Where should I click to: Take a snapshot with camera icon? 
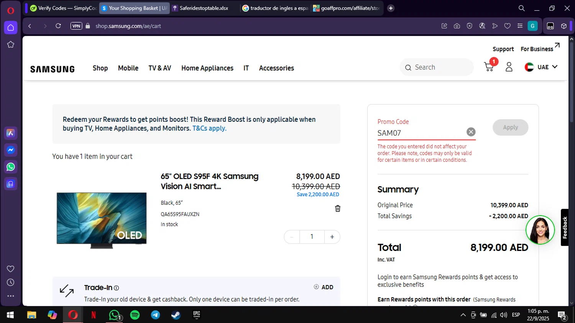[x=457, y=26]
